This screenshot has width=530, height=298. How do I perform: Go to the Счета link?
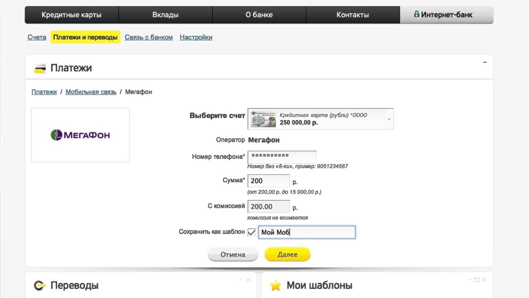pyautogui.click(x=37, y=37)
